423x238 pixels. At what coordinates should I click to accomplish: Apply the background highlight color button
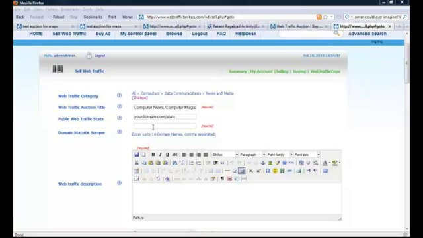click(335, 163)
